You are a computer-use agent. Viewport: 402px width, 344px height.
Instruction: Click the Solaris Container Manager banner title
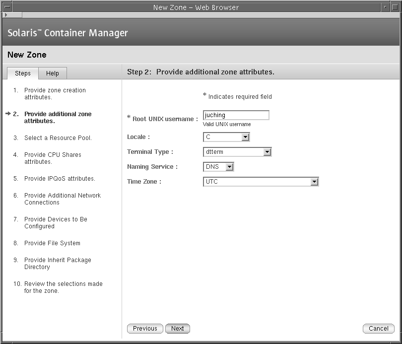[67, 33]
